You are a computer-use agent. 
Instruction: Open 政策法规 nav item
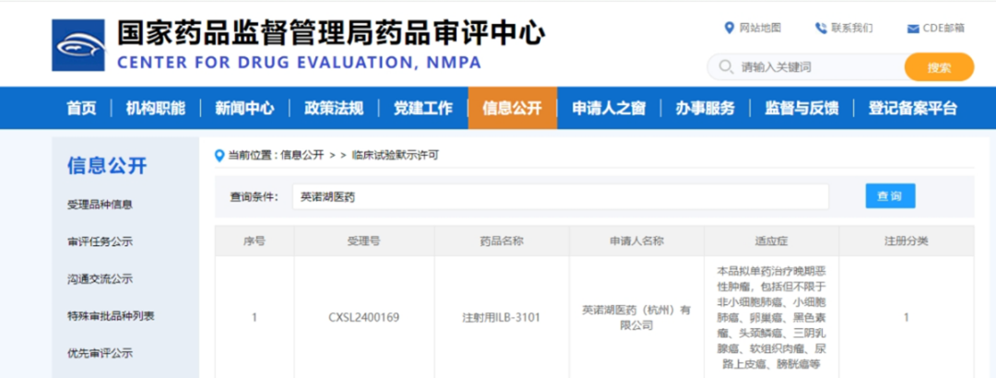point(334,108)
